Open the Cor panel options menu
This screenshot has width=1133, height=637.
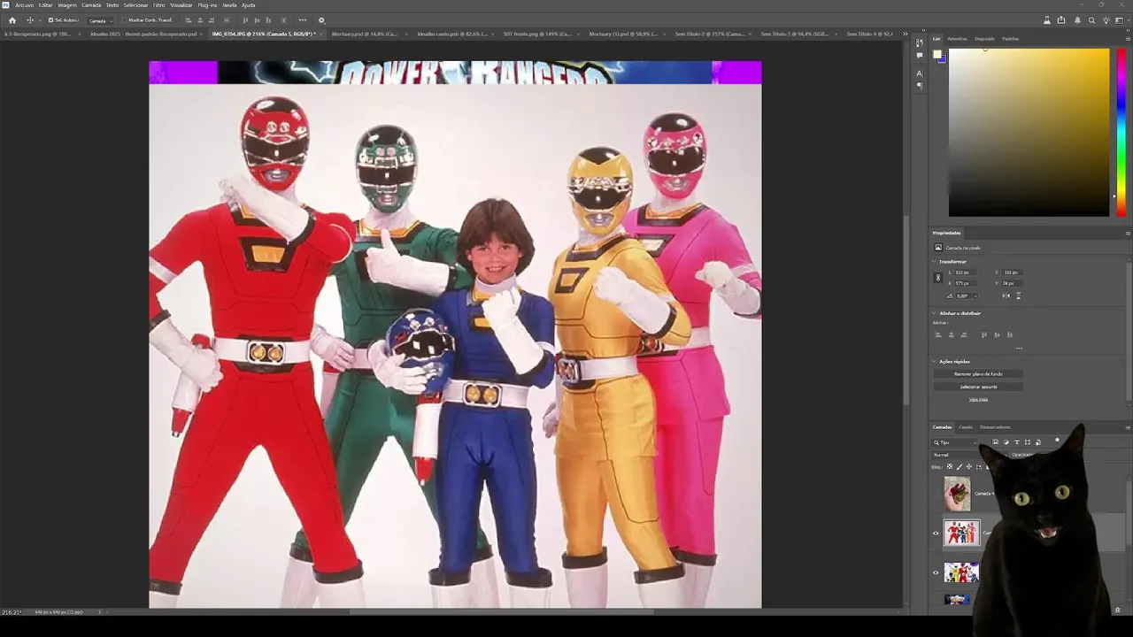(x=1128, y=39)
